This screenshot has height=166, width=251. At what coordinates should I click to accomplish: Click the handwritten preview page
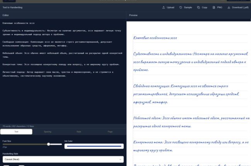(x=189, y=97)
